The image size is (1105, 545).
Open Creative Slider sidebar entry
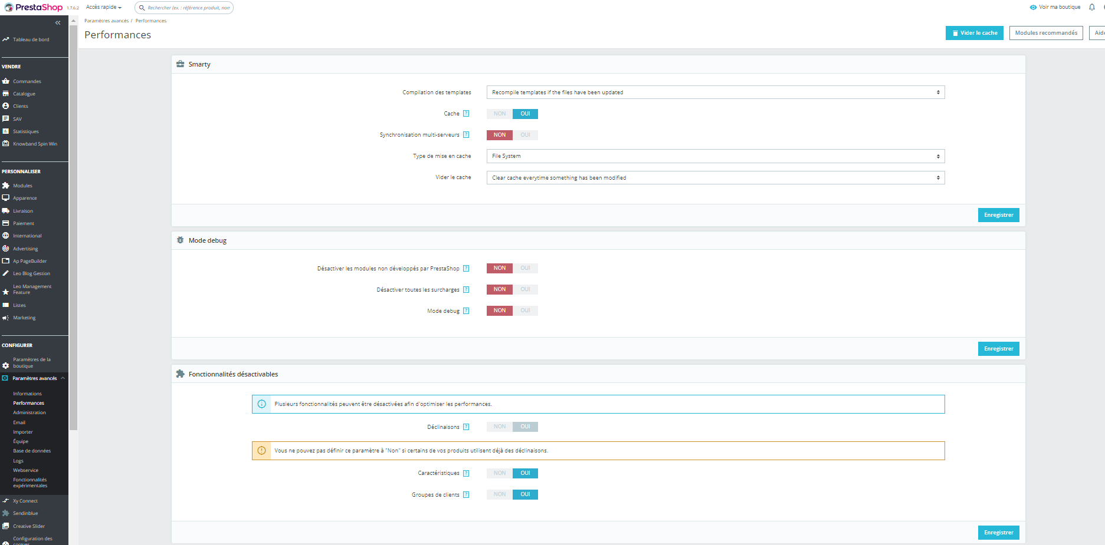click(29, 526)
